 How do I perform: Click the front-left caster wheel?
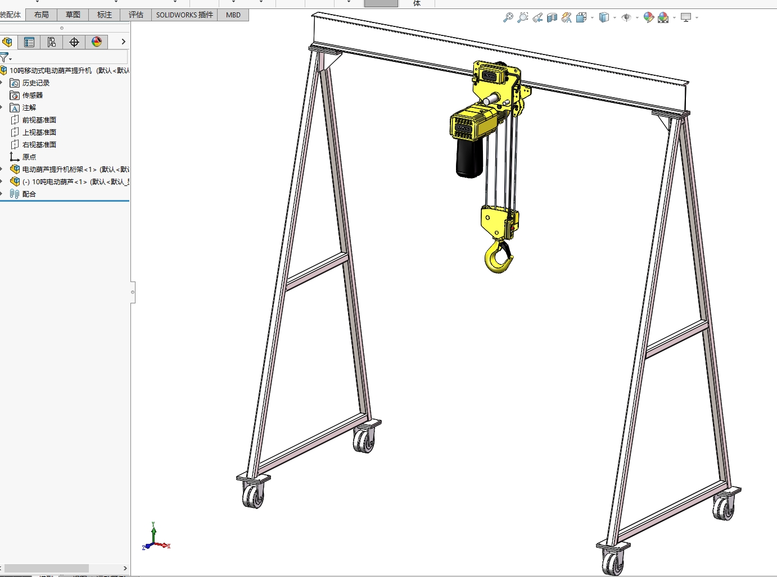point(252,496)
